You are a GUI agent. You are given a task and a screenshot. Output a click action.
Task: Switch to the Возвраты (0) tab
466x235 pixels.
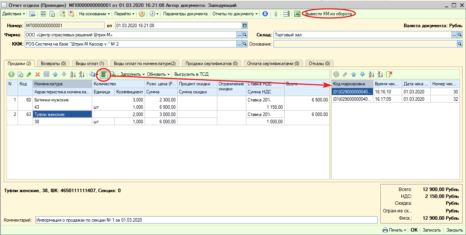53,63
